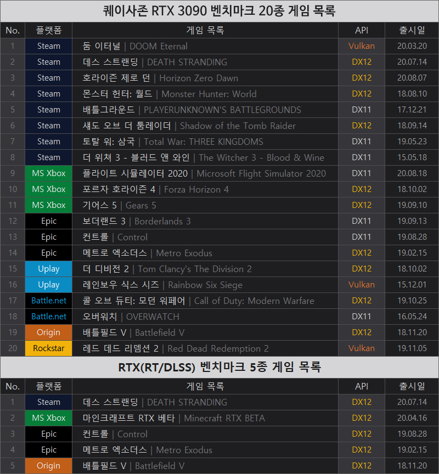Click the DX12 cell for Minecraft RTX BETA
This screenshot has width=439, height=474.
pyautogui.click(x=362, y=418)
